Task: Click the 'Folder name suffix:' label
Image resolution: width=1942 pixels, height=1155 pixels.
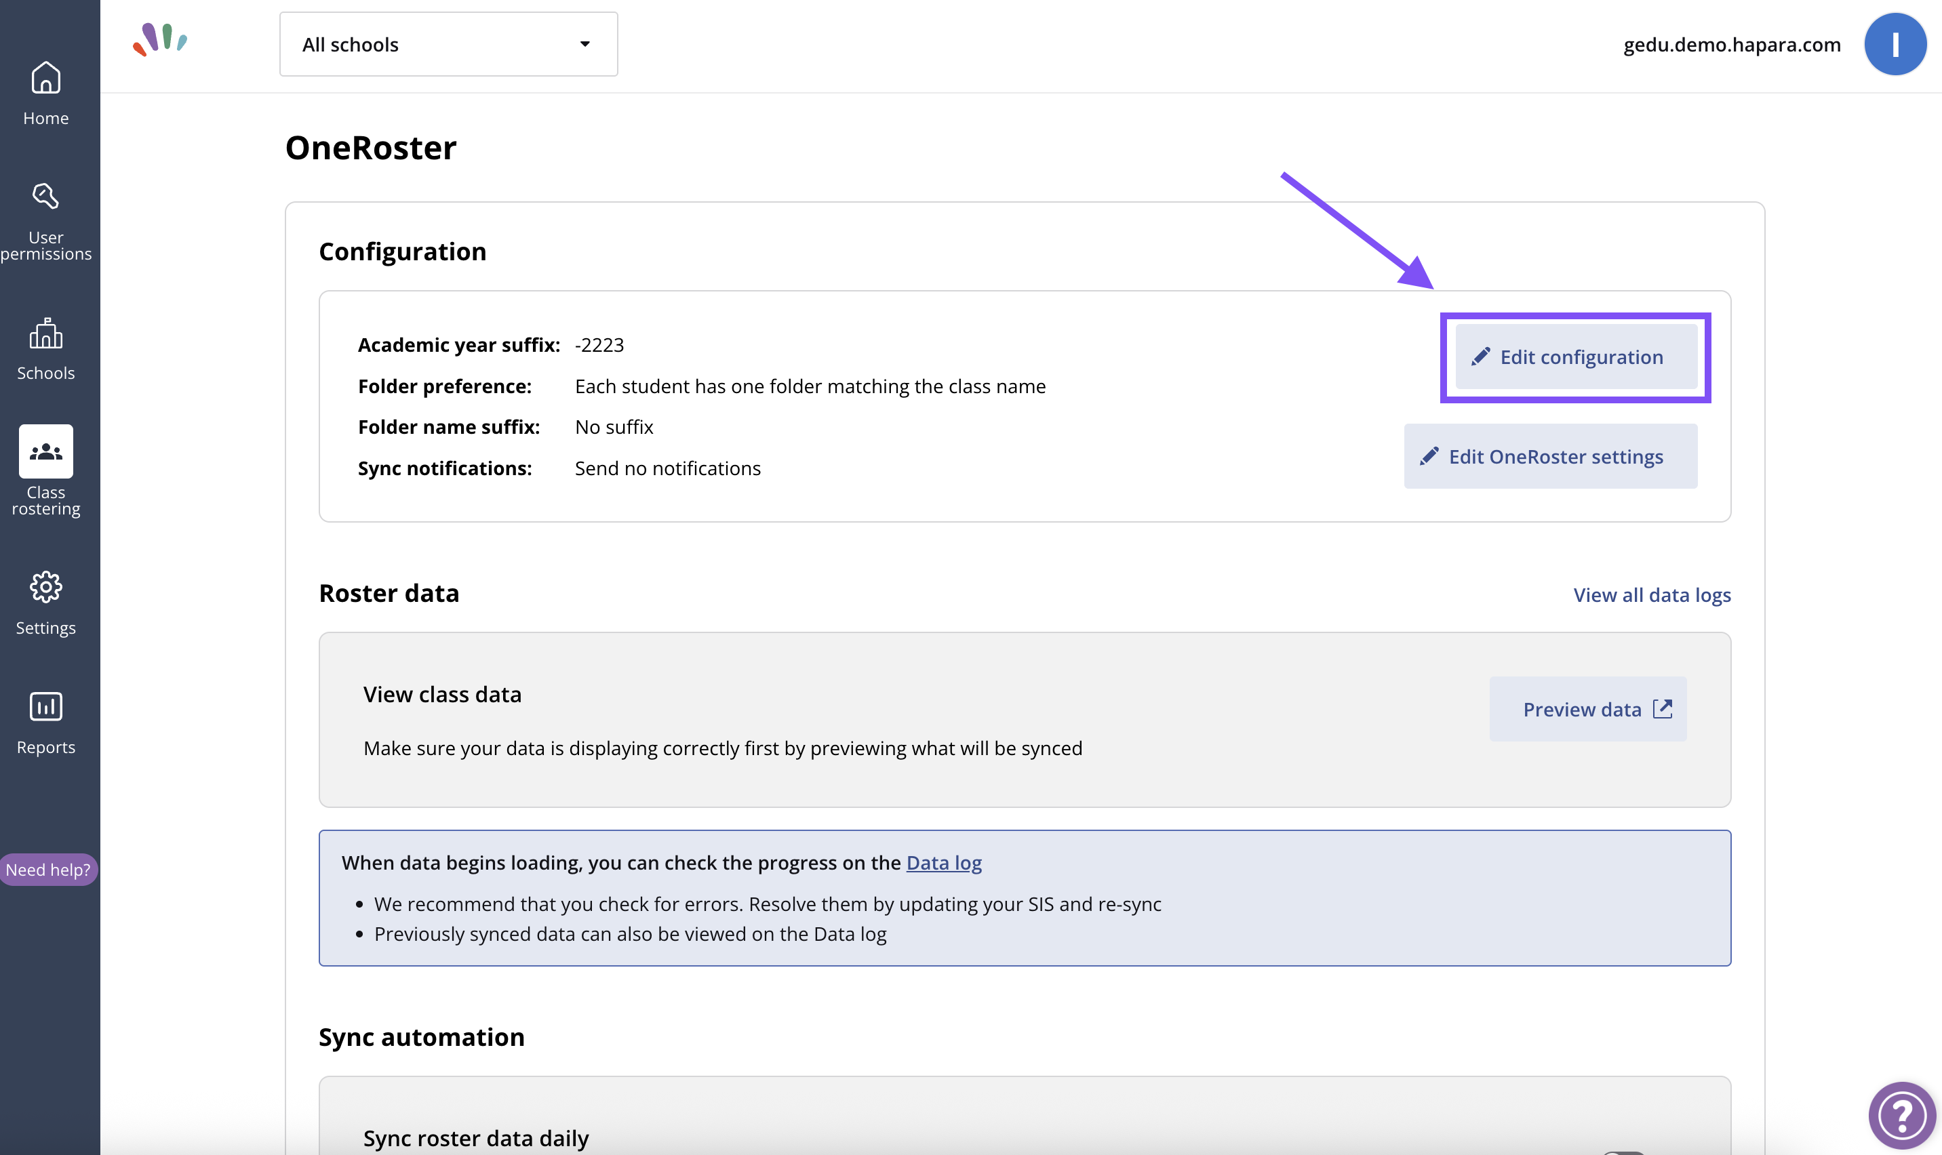Action: 449,427
